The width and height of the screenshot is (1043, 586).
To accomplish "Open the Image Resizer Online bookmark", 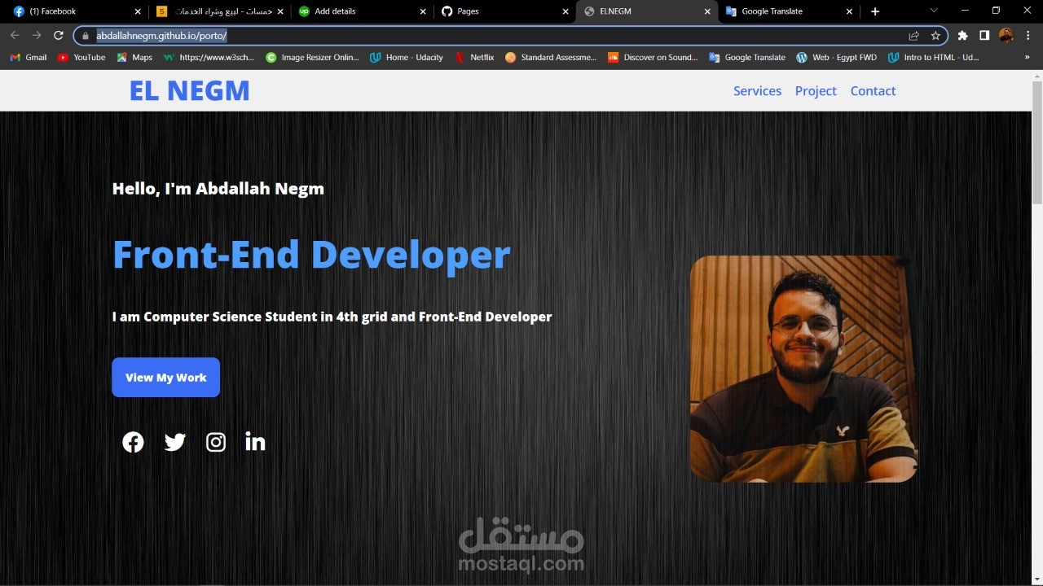I will click(312, 58).
